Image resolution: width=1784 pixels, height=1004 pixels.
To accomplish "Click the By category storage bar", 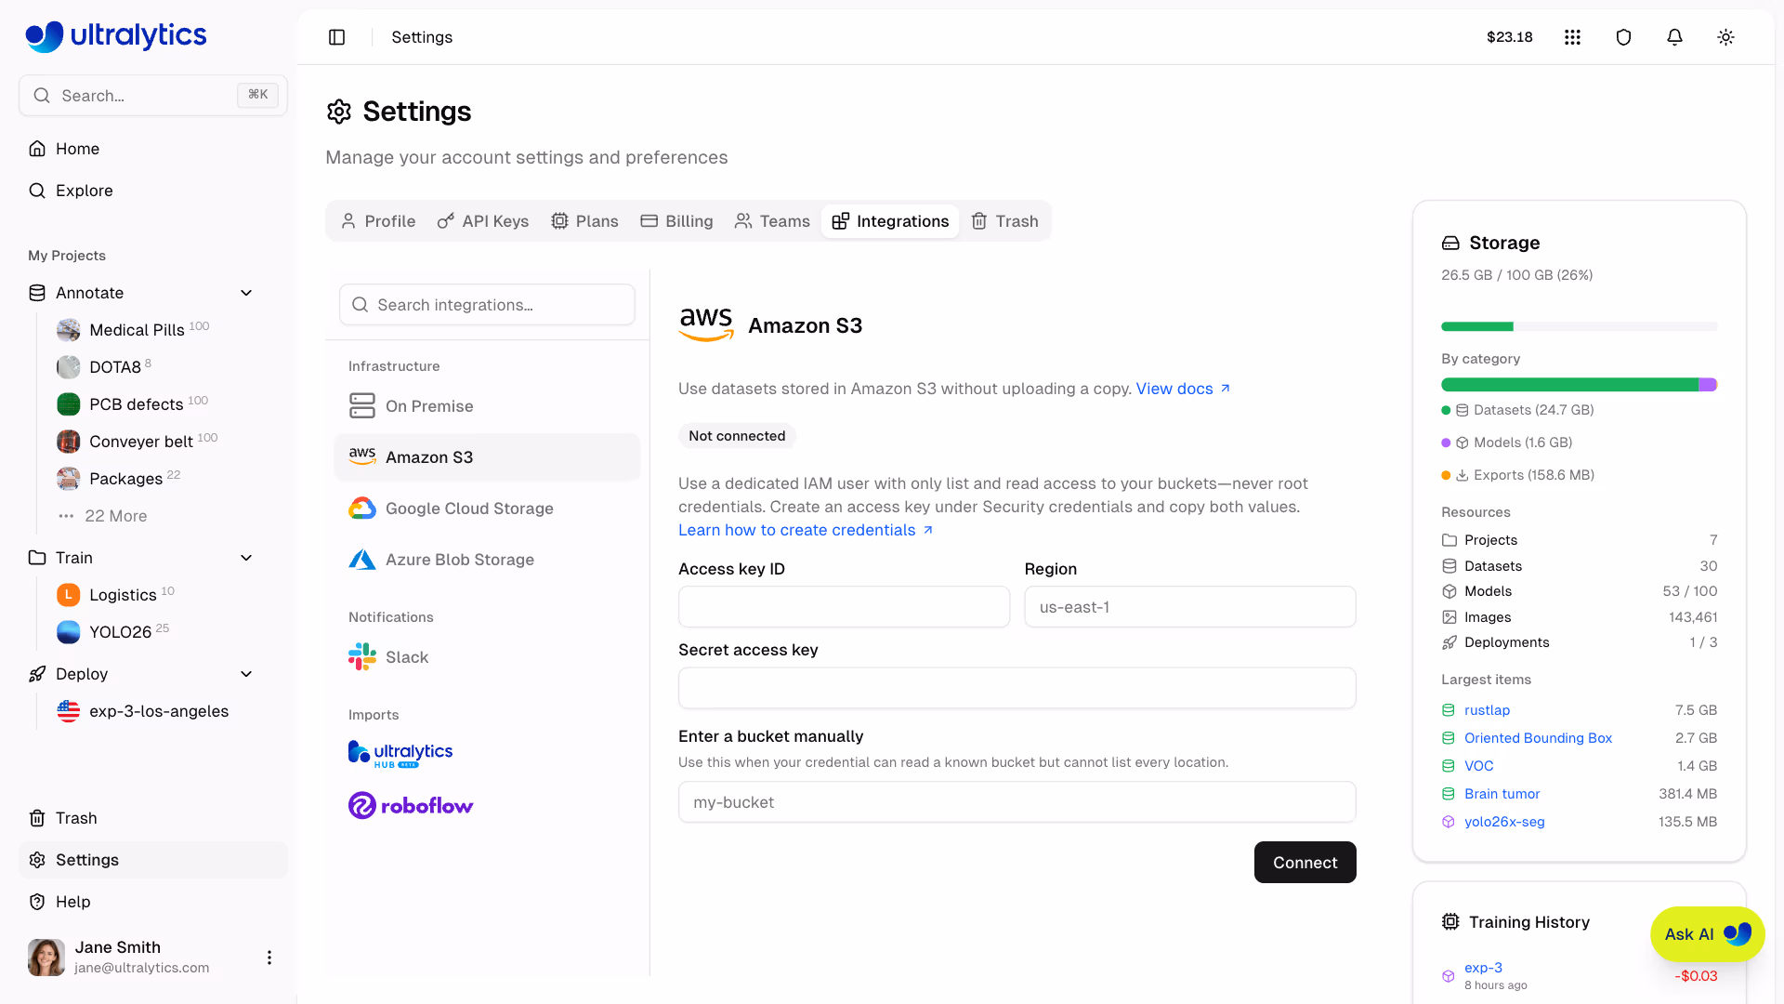I will point(1579,385).
